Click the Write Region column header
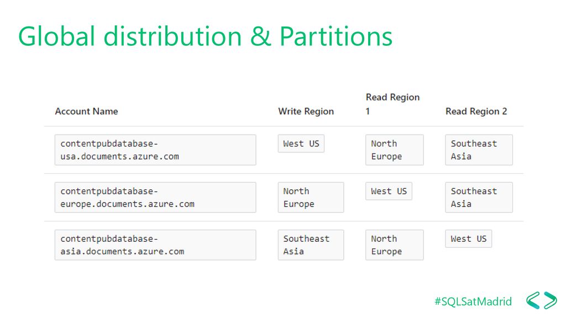Viewport: 566px width, 318px height. click(306, 112)
